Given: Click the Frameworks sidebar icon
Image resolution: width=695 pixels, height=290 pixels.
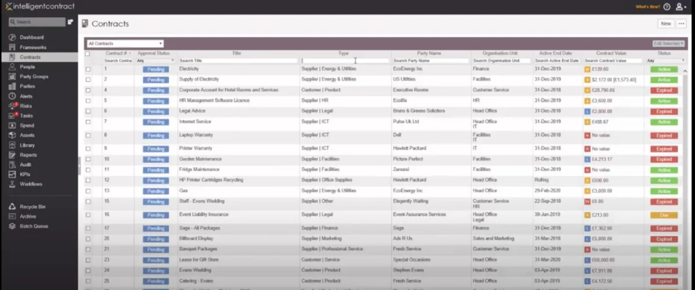Looking at the screenshot, I should (13, 47).
